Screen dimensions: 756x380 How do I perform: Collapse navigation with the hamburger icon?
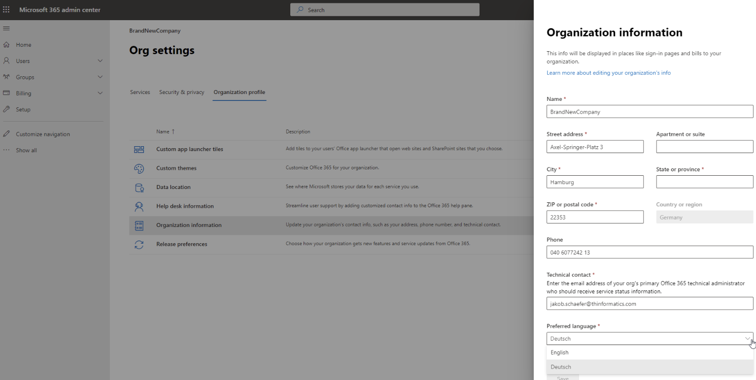pos(6,28)
